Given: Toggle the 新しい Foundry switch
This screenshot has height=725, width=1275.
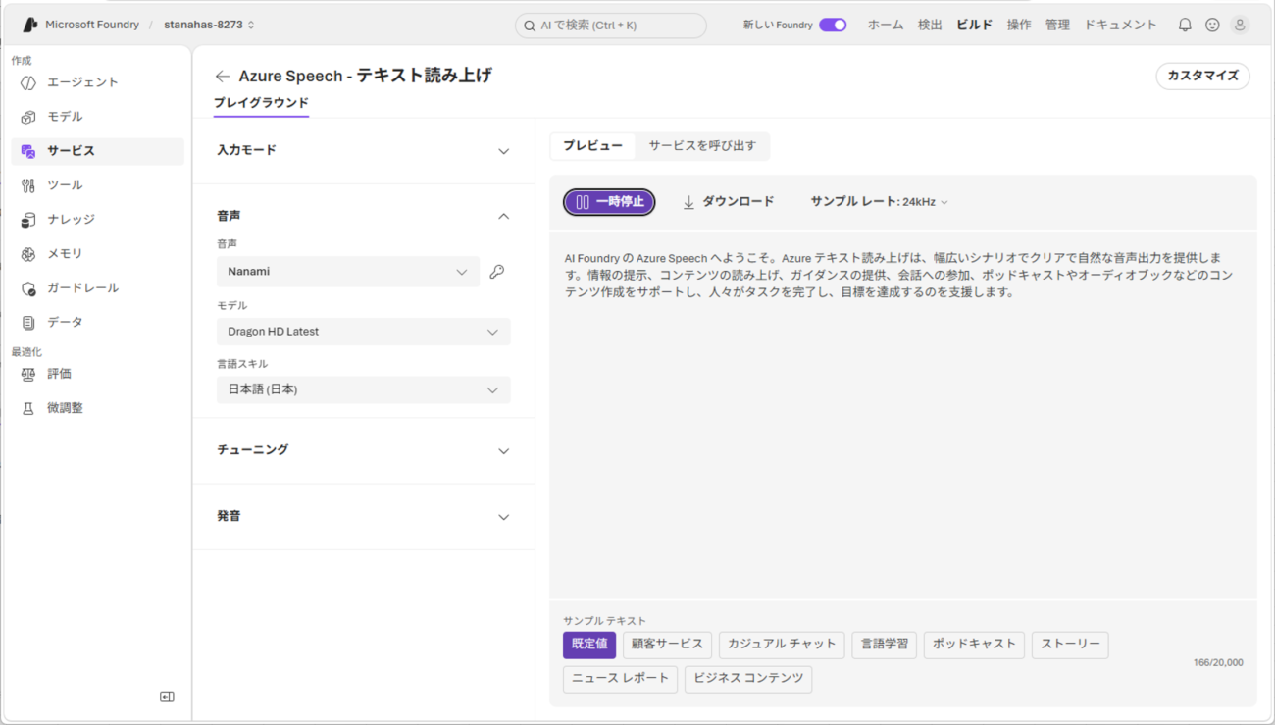Looking at the screenshot, I should pyautogui.click(x=833, y=25).
